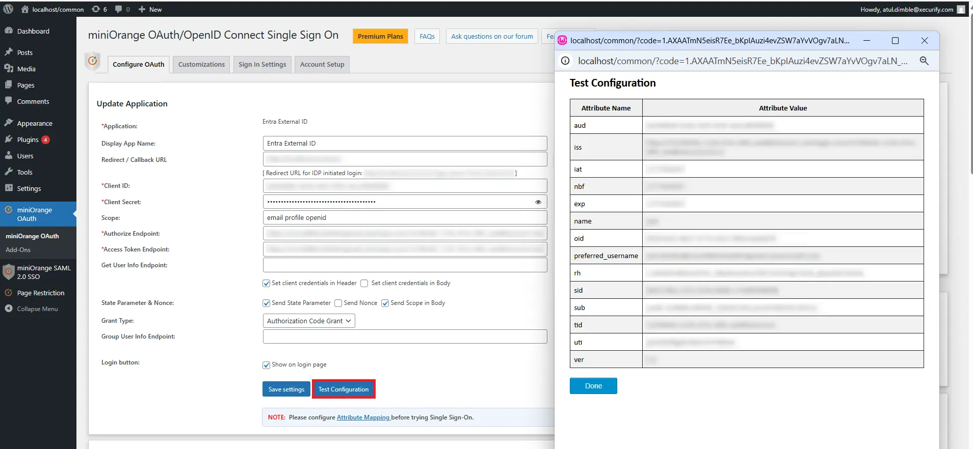Click the Redirect / Callback URL field
Viewport: 973px width, 449px height.
click(405, 159)
